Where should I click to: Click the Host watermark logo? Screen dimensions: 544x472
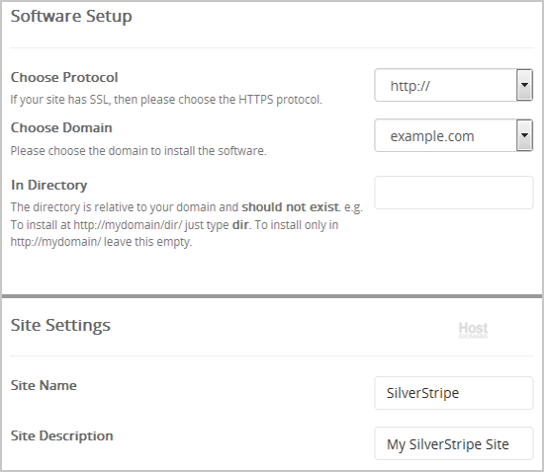pyautogui.click(x=473, y=330)
